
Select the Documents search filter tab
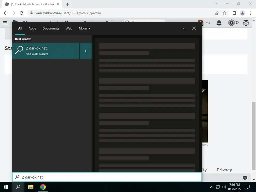51,28
